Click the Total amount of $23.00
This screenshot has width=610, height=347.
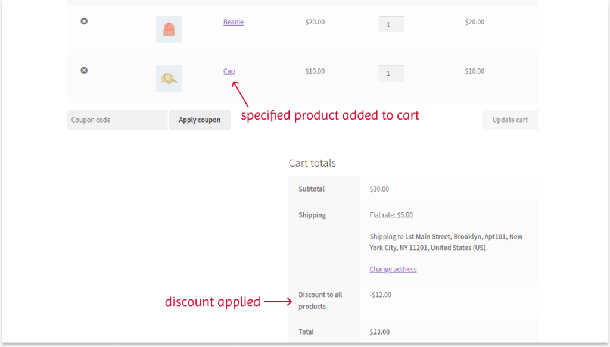tap(379, 332)
